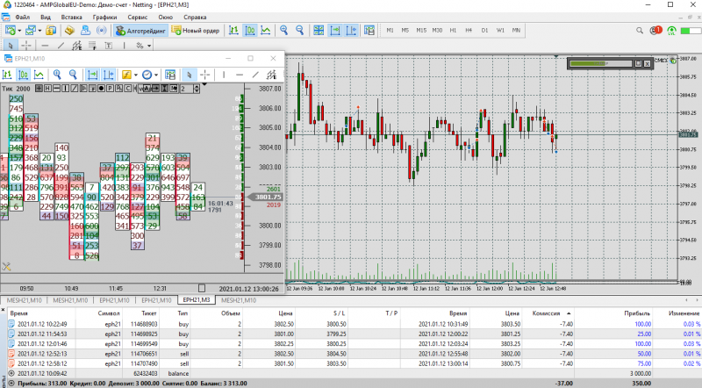This screenshot has width=702, height=388.
Task: Select vertical line tool in EPH21,M10 window
Action: [x=224, y=75]
